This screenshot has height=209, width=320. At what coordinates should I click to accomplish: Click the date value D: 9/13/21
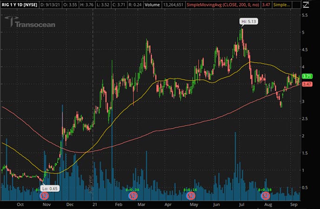pyautogui.click(x=50, y=5)
